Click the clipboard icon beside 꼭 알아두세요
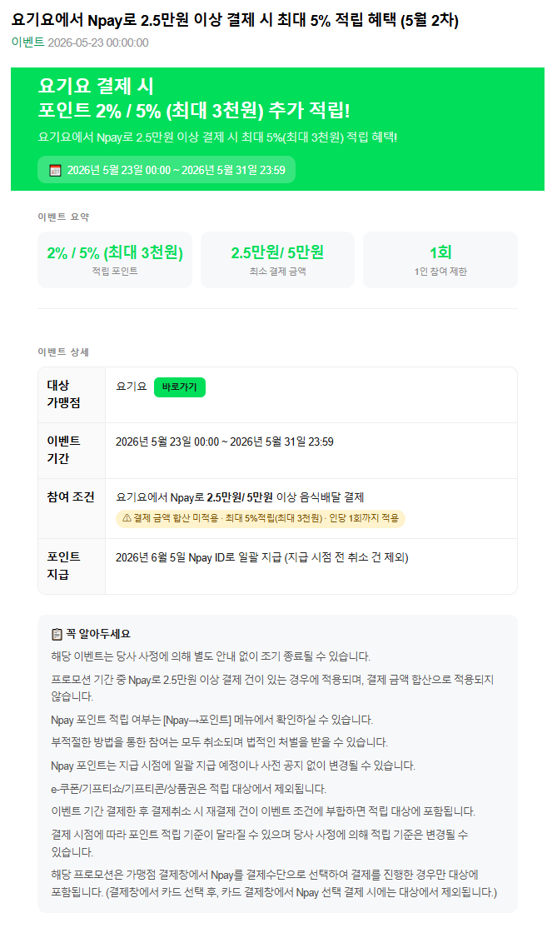This screenshot has width=557, height=948. (x=57, y=634)
